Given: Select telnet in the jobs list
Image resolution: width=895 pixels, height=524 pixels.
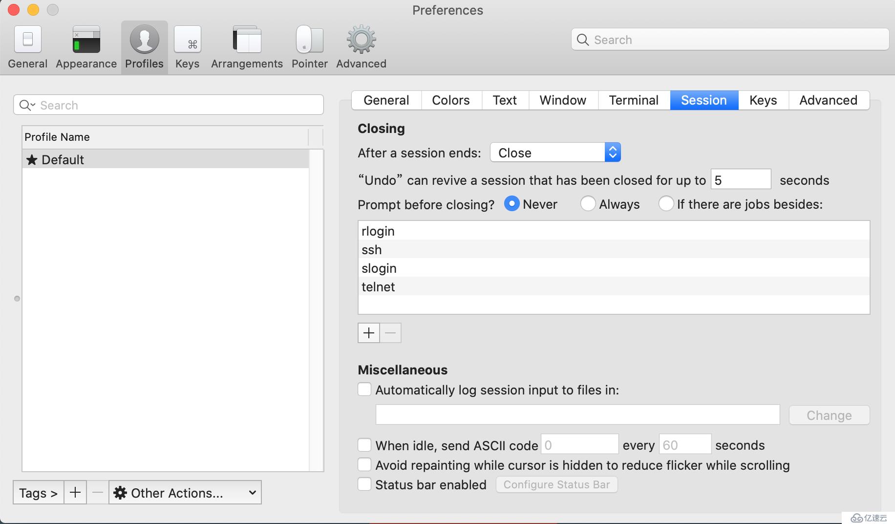Looking at the screenshot, I should (x=614, y=286).
